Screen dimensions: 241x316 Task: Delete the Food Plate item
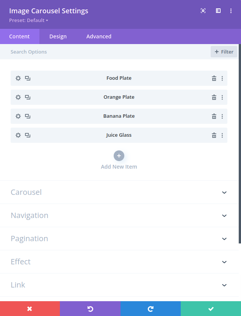(214, 78)
